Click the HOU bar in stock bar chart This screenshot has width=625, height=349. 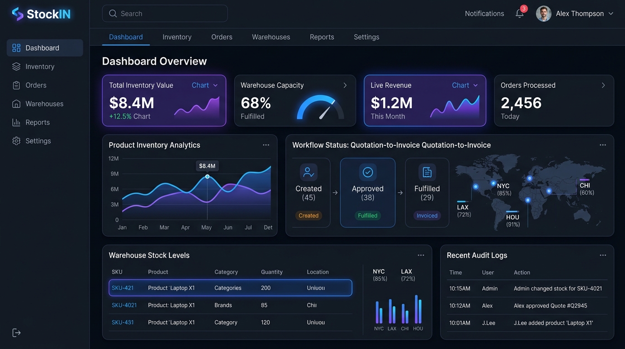418,309
